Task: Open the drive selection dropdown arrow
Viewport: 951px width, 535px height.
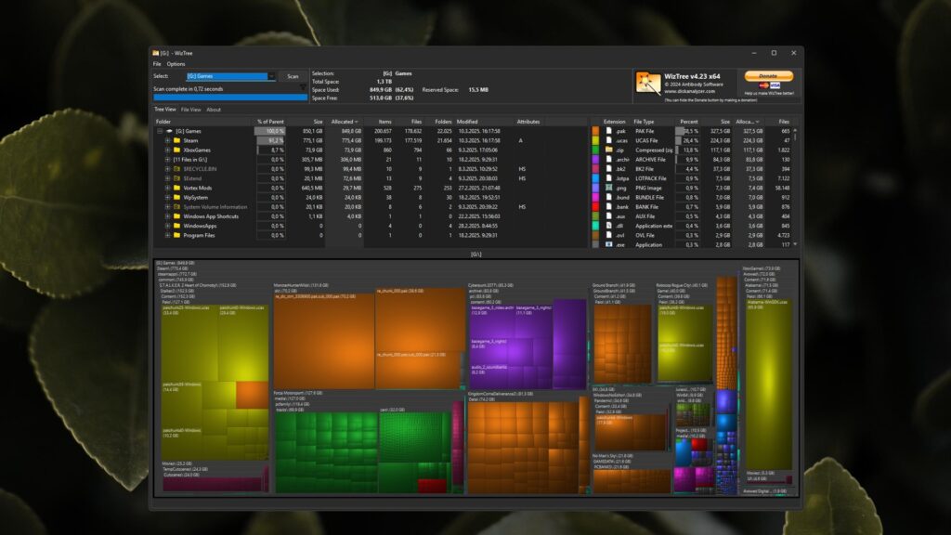Action: coord(272,76)
